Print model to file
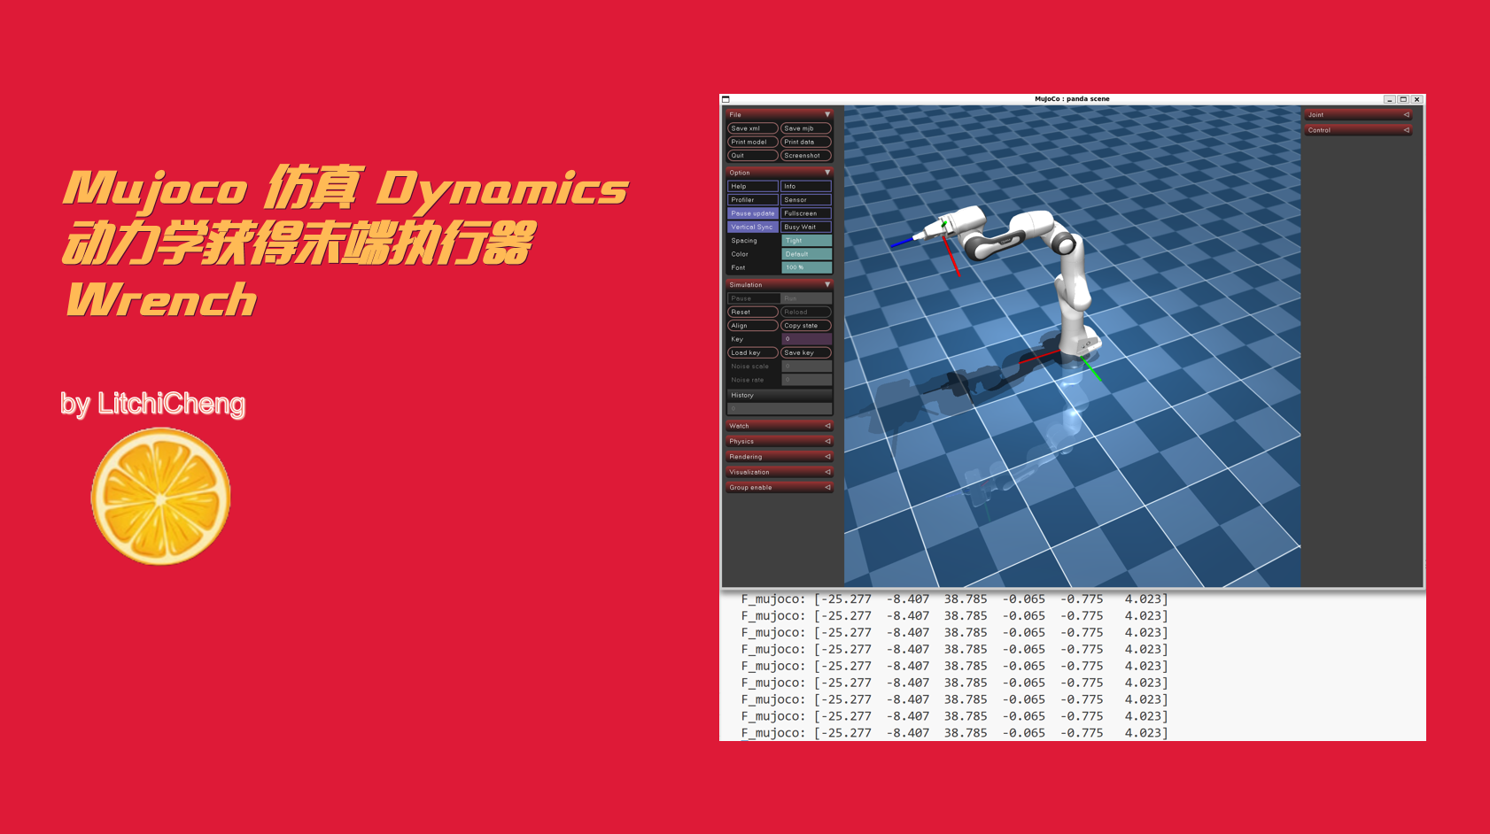This screenshot has width=1490, height=834. click(751, 142)
